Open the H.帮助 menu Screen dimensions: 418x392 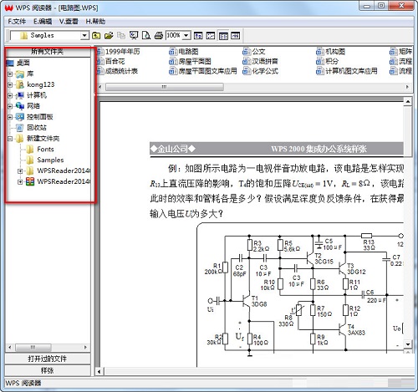tap(95, 22)
